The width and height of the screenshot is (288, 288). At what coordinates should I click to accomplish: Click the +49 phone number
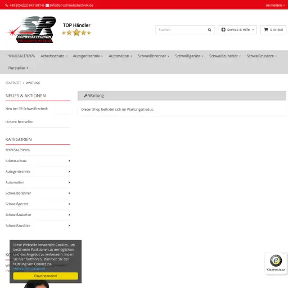tap(26, 5)
